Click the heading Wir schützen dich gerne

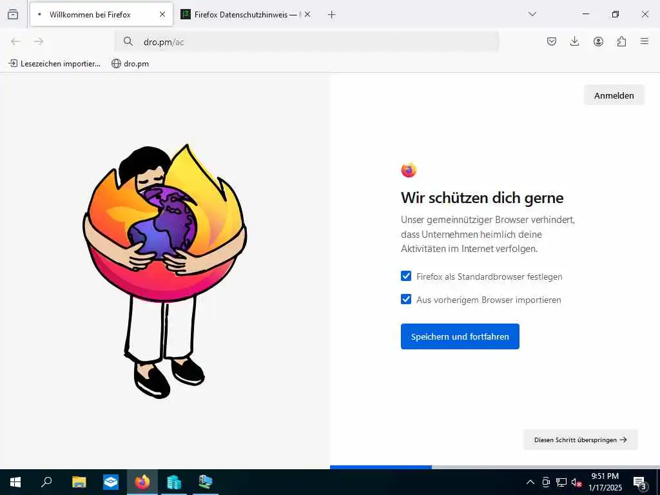[482, 197]
